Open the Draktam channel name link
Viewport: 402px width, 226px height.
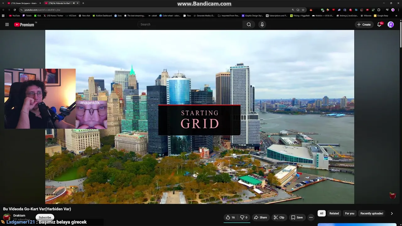click(19, 216)
